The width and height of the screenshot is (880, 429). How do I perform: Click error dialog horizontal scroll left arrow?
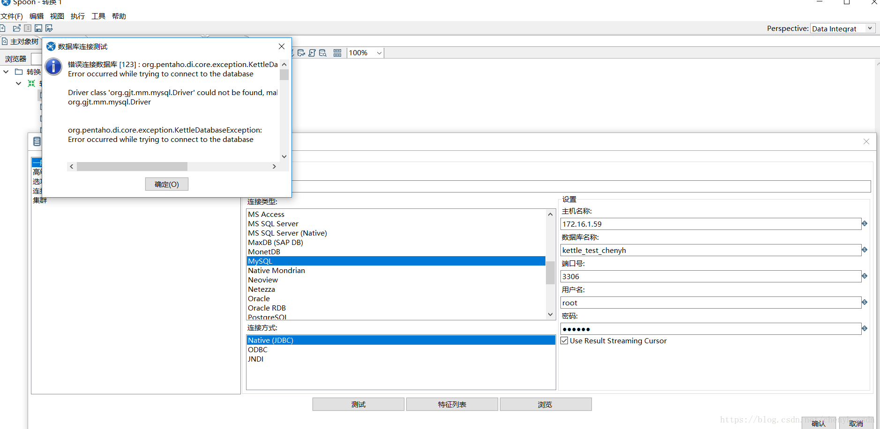tap(71, 166)
